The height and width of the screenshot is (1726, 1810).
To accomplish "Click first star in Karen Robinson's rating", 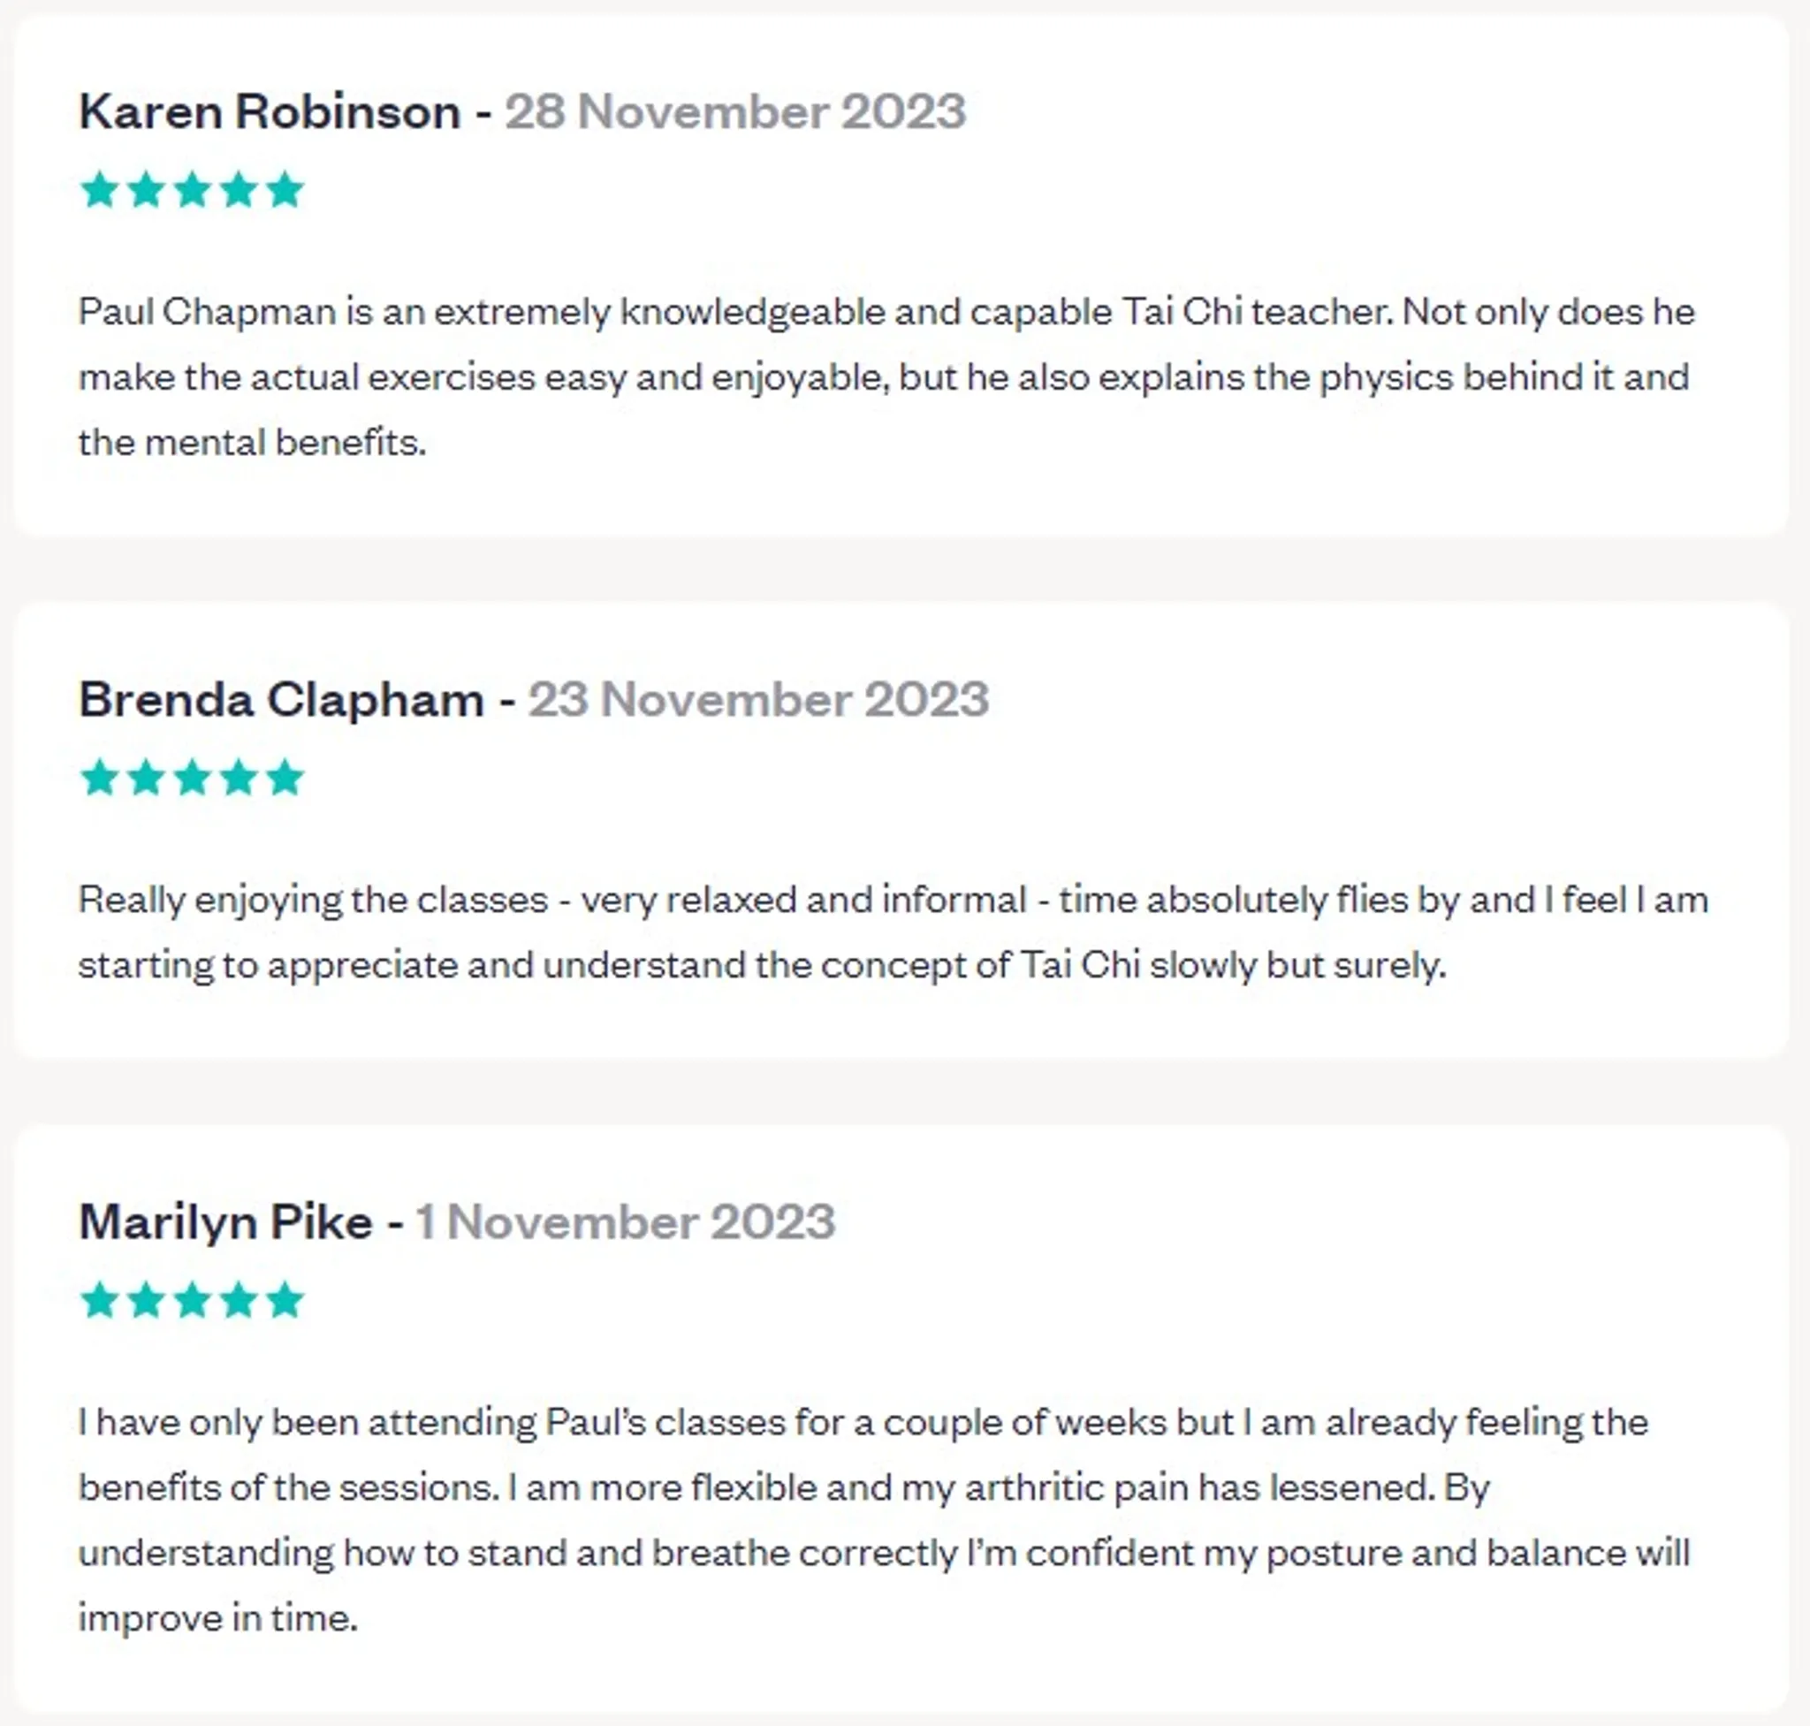I will click(99, 190).
